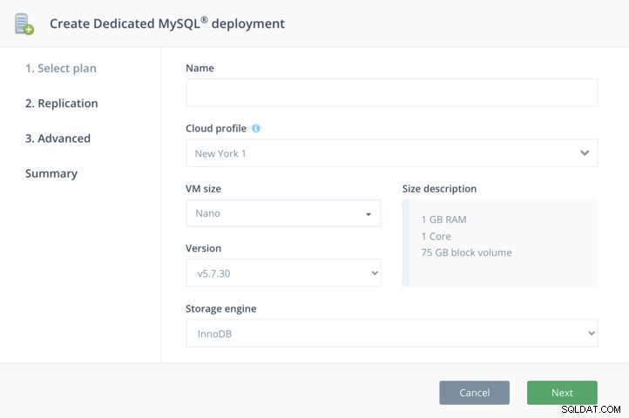Click into the Name input field
This screenshot has width=629, height=418.
pos(391,92)
